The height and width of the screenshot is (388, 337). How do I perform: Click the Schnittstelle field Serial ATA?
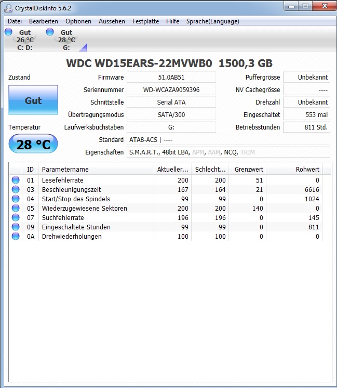point(171,102)
